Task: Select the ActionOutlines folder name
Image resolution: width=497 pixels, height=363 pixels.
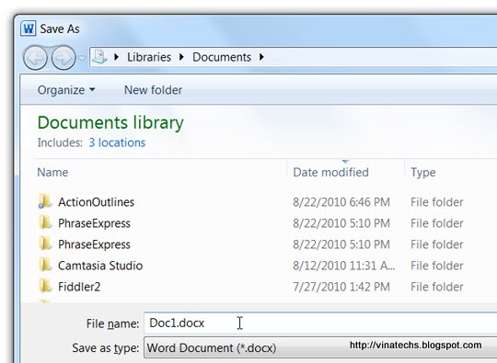Action: [96, 202]
